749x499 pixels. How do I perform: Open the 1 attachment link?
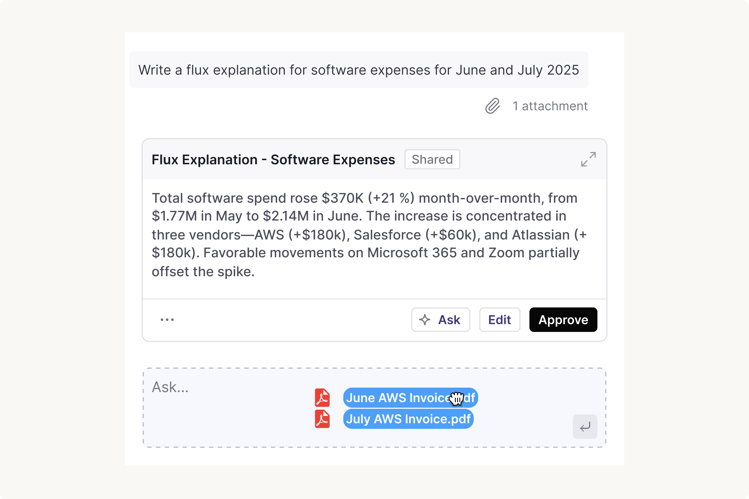(550, 106)
